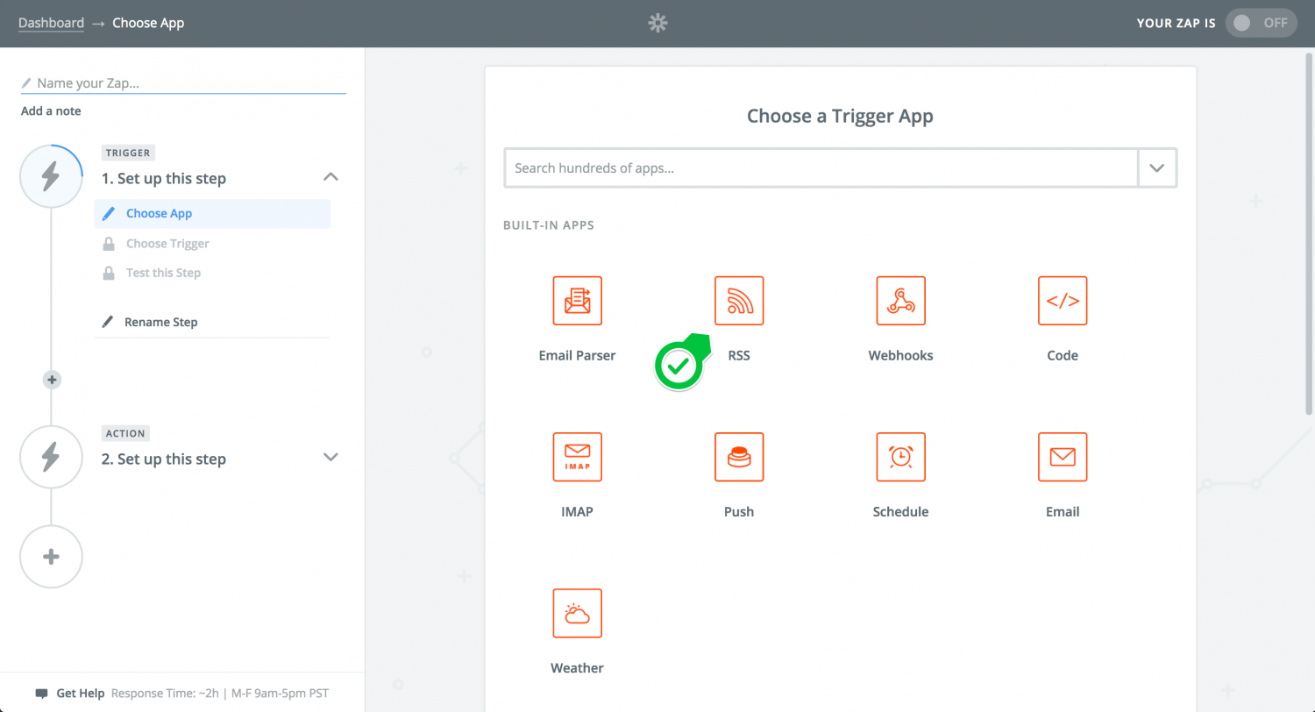1315x712 pixels.
Task: Click the Action step lightning circle
Action: pos(51,457)
